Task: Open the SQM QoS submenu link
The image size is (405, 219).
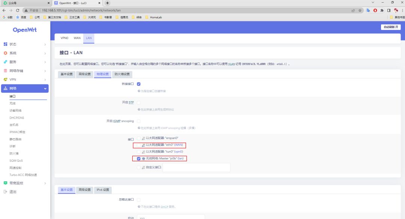Action: (16, 160)
